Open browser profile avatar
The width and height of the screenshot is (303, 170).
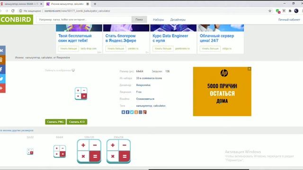[x=296, y=11]
